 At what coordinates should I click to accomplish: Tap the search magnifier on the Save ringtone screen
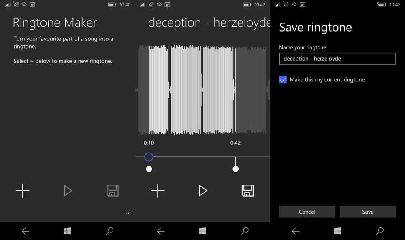click(379, 231)
